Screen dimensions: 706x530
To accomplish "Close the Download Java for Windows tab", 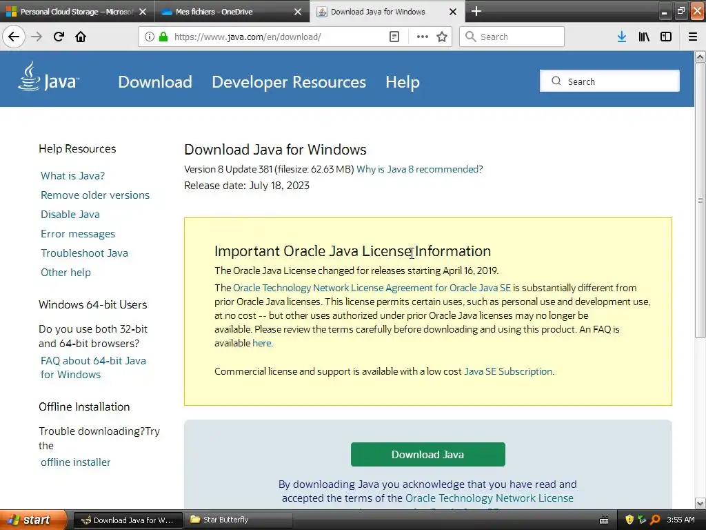I will (x=453, y=12).
